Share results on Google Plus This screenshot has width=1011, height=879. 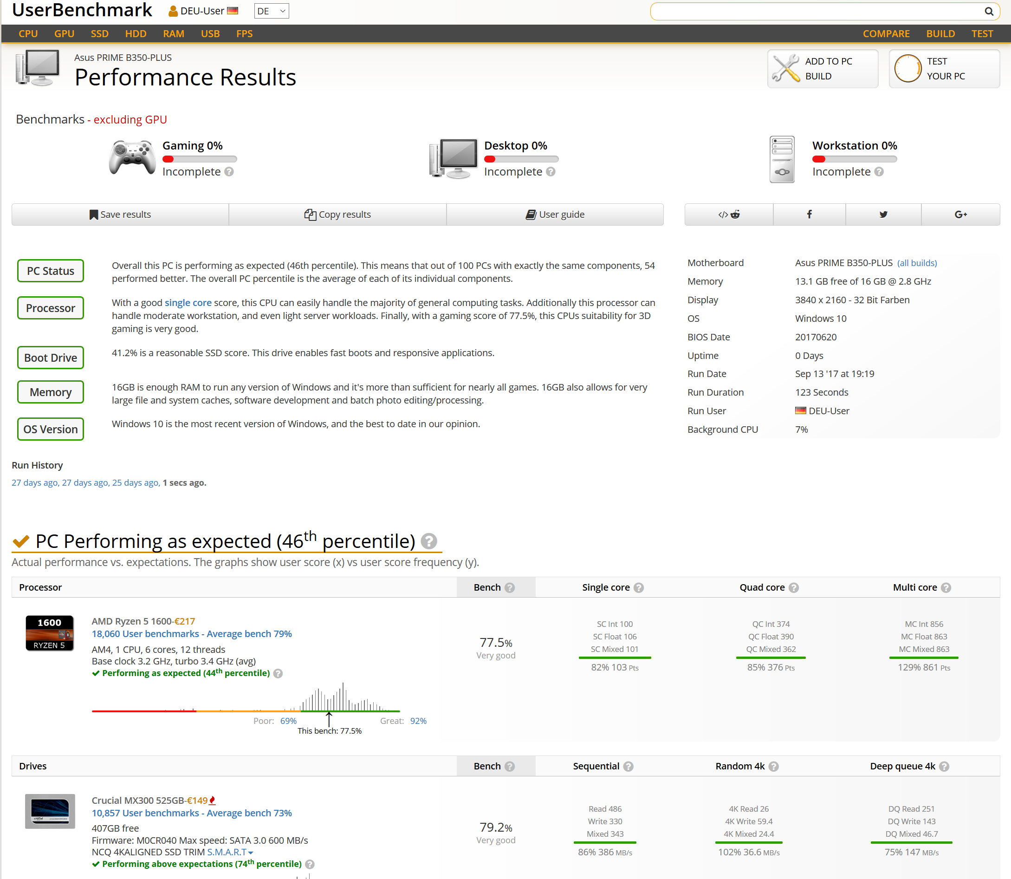click(960, 215)
